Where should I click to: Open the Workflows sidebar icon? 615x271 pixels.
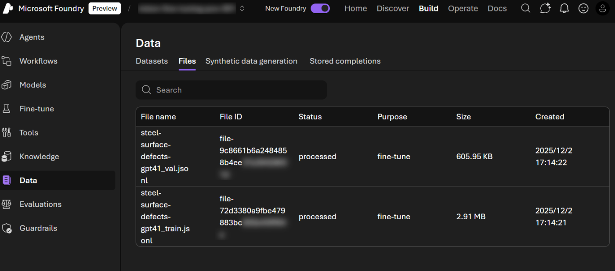[7, 61]
